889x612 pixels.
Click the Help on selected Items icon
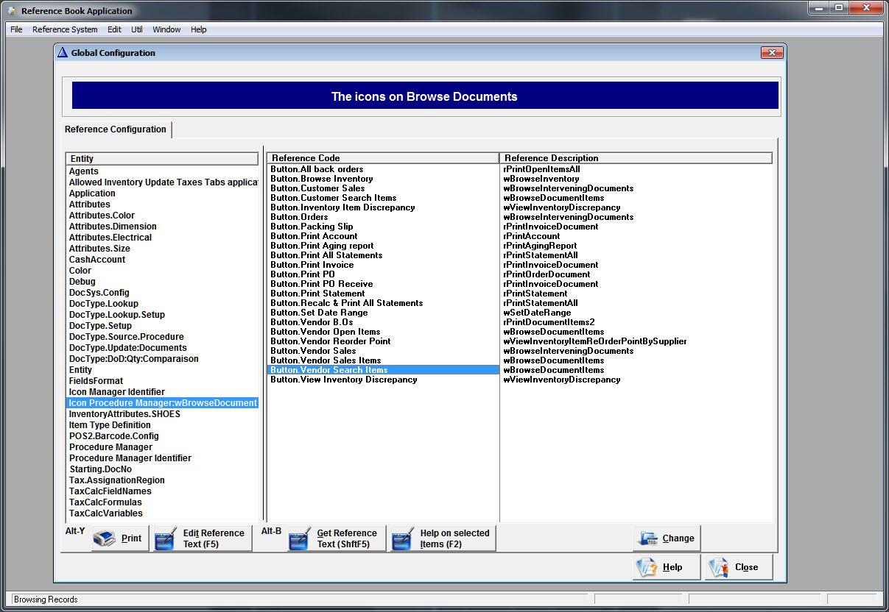403,538
